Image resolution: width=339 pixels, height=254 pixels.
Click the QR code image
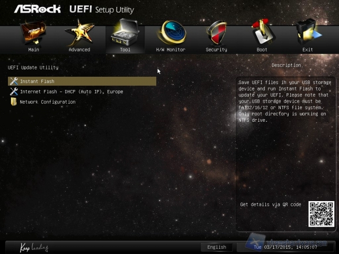(x=321, y=214)
